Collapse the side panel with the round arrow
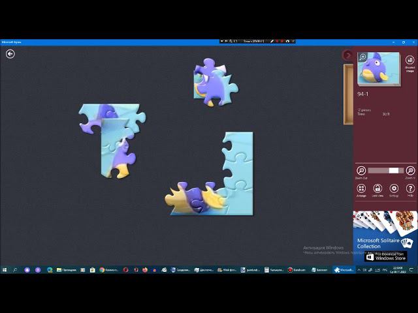 [x=347, y=55]
